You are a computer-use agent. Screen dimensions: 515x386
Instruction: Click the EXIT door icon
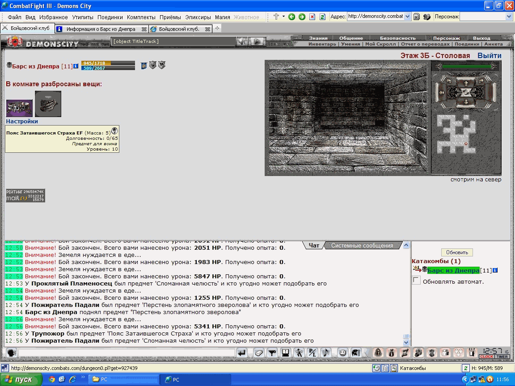tap(472, 352)
